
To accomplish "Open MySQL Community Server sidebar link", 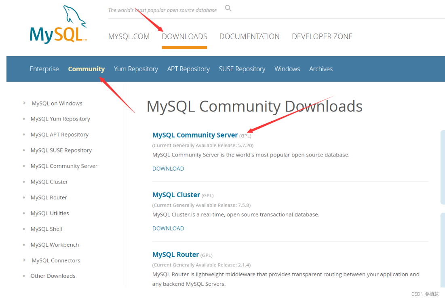I will (x=64, y=166).
